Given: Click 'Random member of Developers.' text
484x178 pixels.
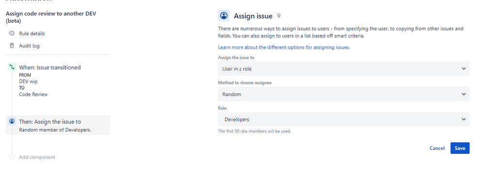Looking at the screenshot, I should point(55,130).
